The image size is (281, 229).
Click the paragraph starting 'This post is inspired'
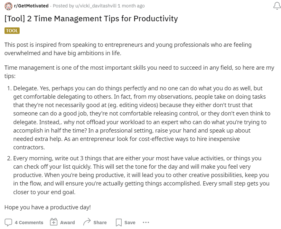tap(128, 49)
